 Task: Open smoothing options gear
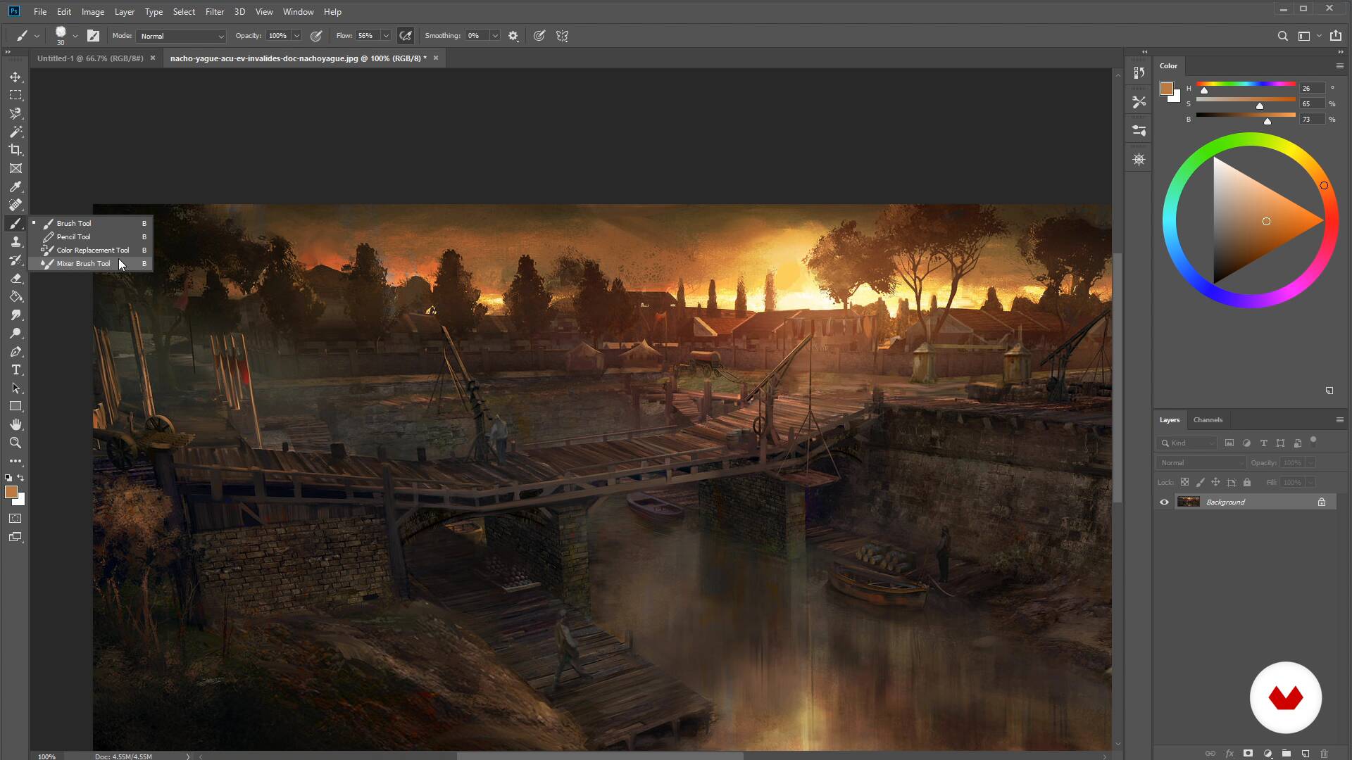[x=513, y=36]
